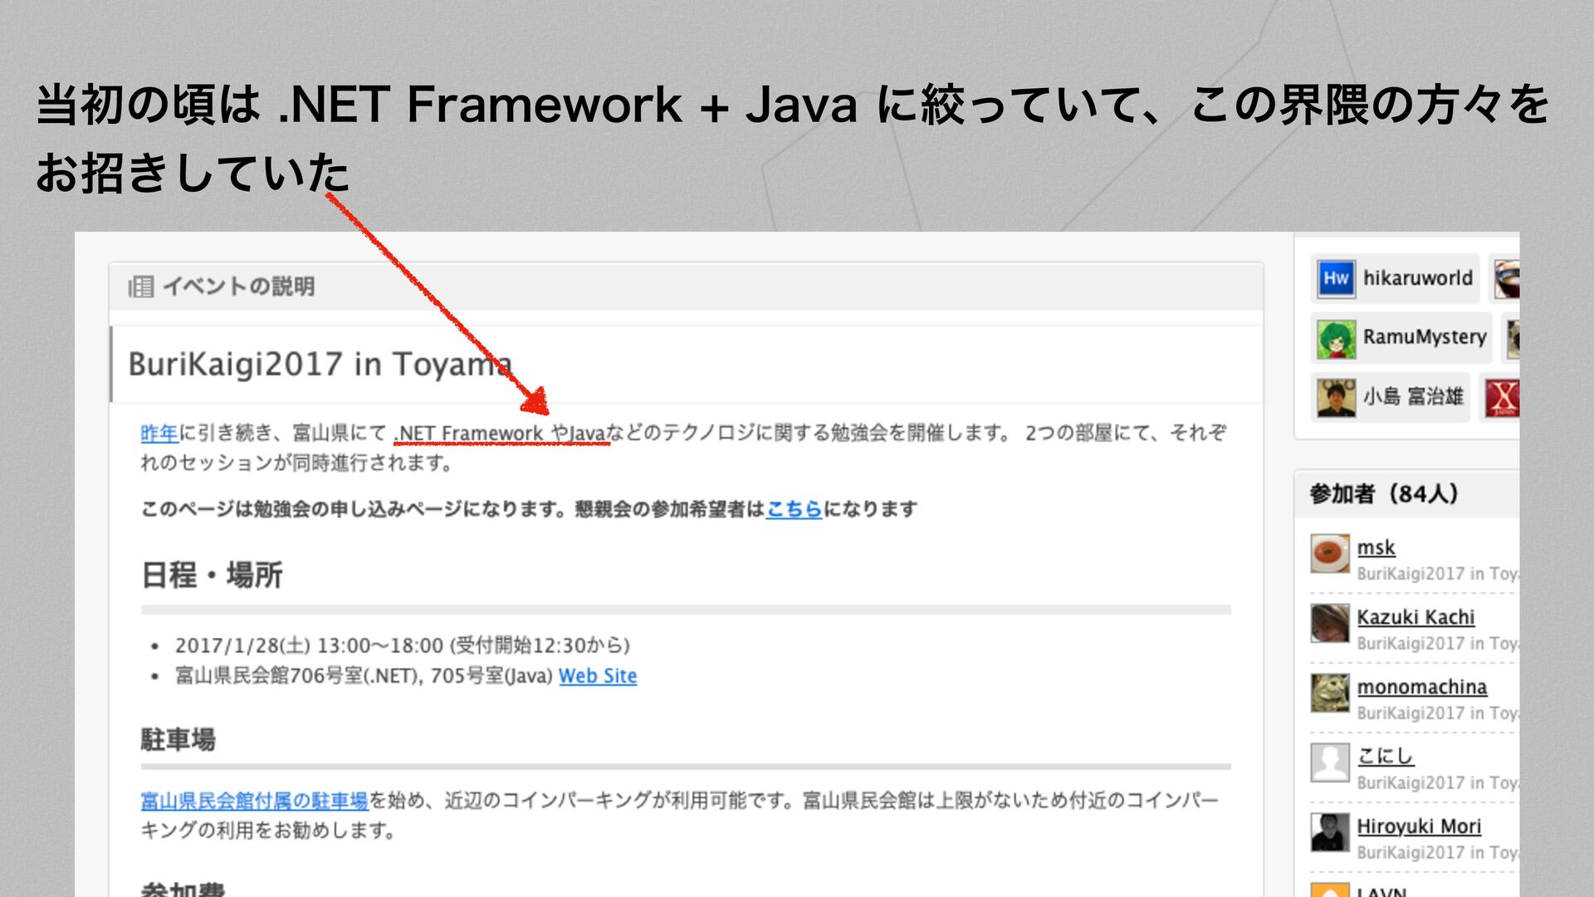Click Hiroyuki Mori's profile avatar
Viewport: 1594px width, 897px height.
point(1330,832)
